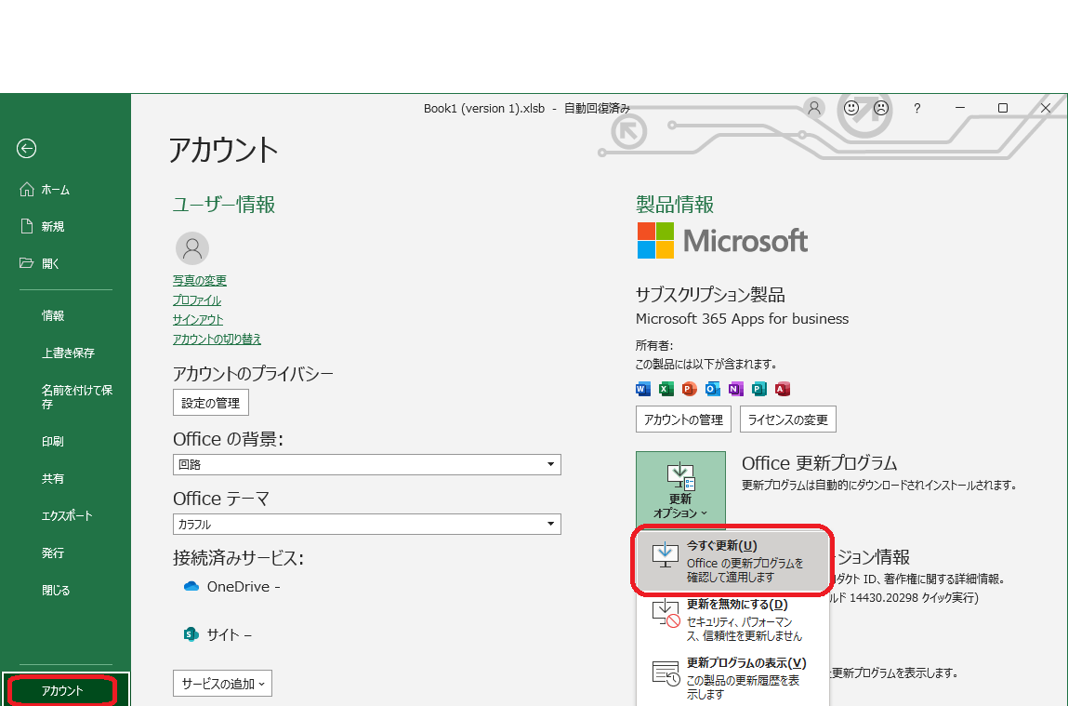Image resolution: width=1068 pixels, height=706 pixels.
Task: Click the back arrow icon in sidebar
Action: 27,148
